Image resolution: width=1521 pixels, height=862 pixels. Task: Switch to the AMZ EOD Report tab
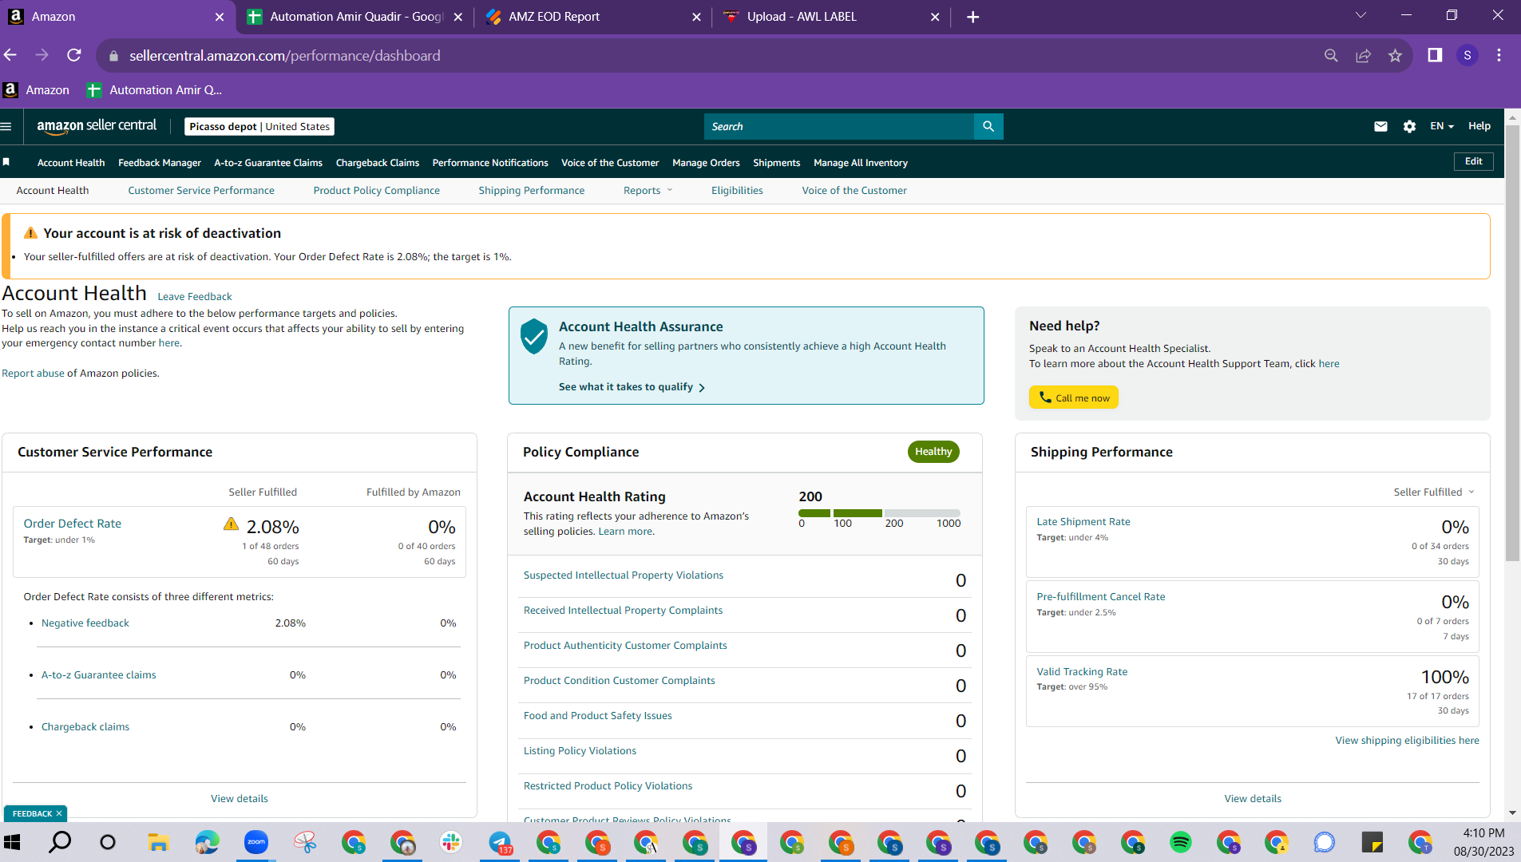[594, 17]
